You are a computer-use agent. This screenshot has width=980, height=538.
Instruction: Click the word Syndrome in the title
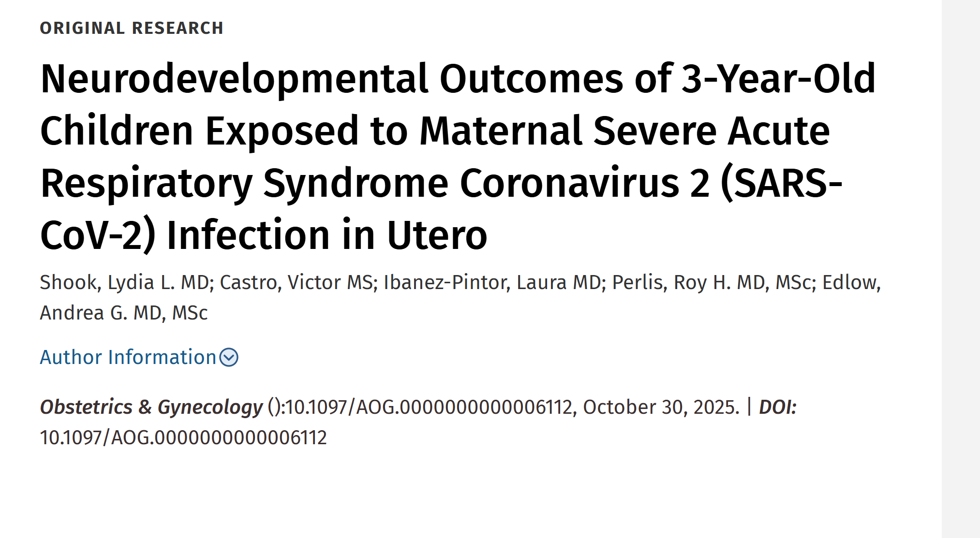(356, 183)
